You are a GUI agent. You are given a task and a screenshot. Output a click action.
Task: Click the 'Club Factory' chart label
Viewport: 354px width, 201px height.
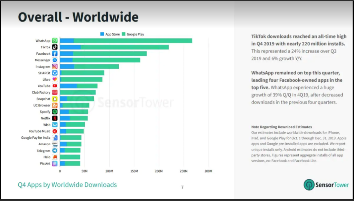[x=41, y=92]
